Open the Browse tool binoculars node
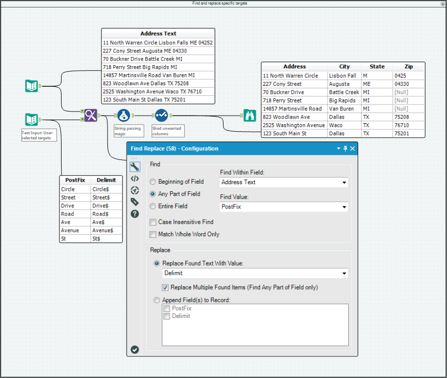Viewport: 447px width, 378px height. click(250, 116)
